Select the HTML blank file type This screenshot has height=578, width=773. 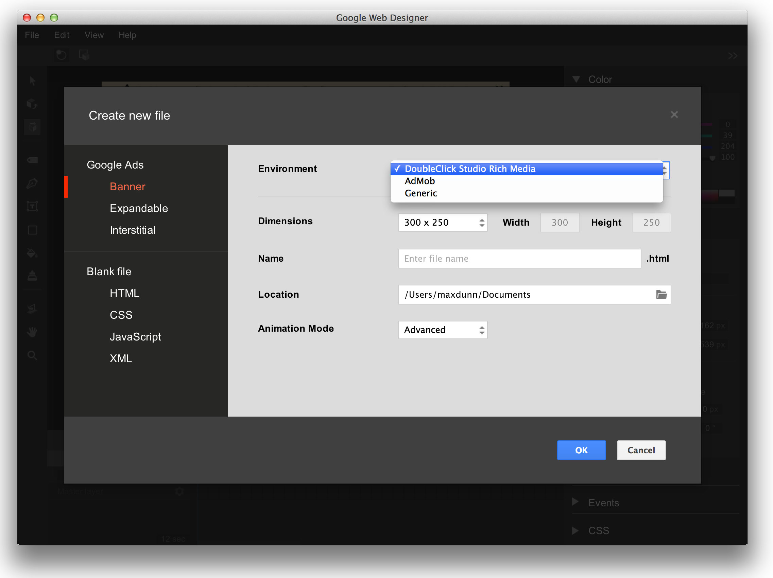click(124, 293)
